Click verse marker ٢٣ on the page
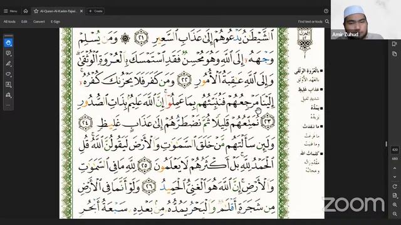This screenshot has height=225, width=401. click(268, 121)
